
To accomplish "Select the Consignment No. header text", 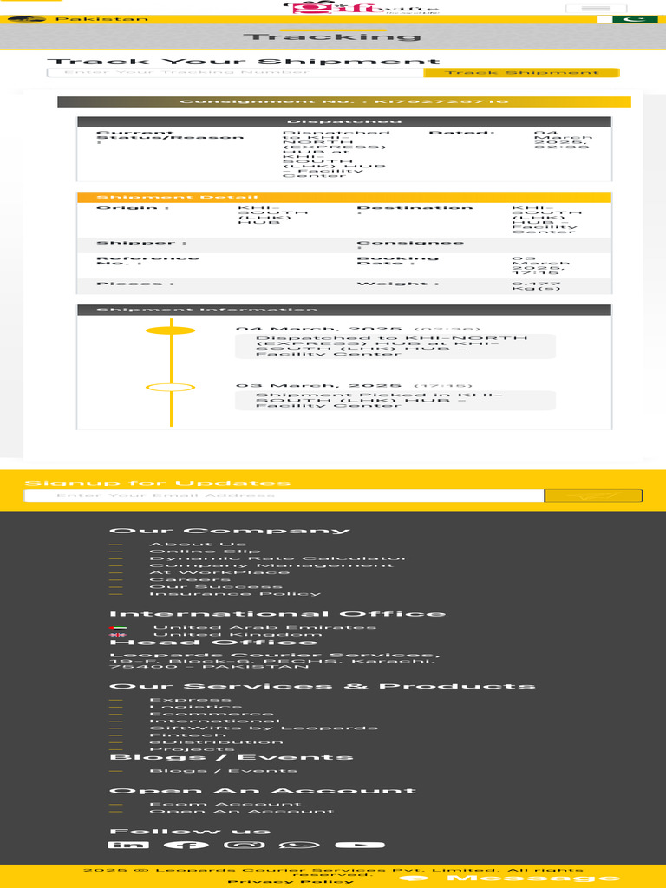I will (x=343, y=102).
